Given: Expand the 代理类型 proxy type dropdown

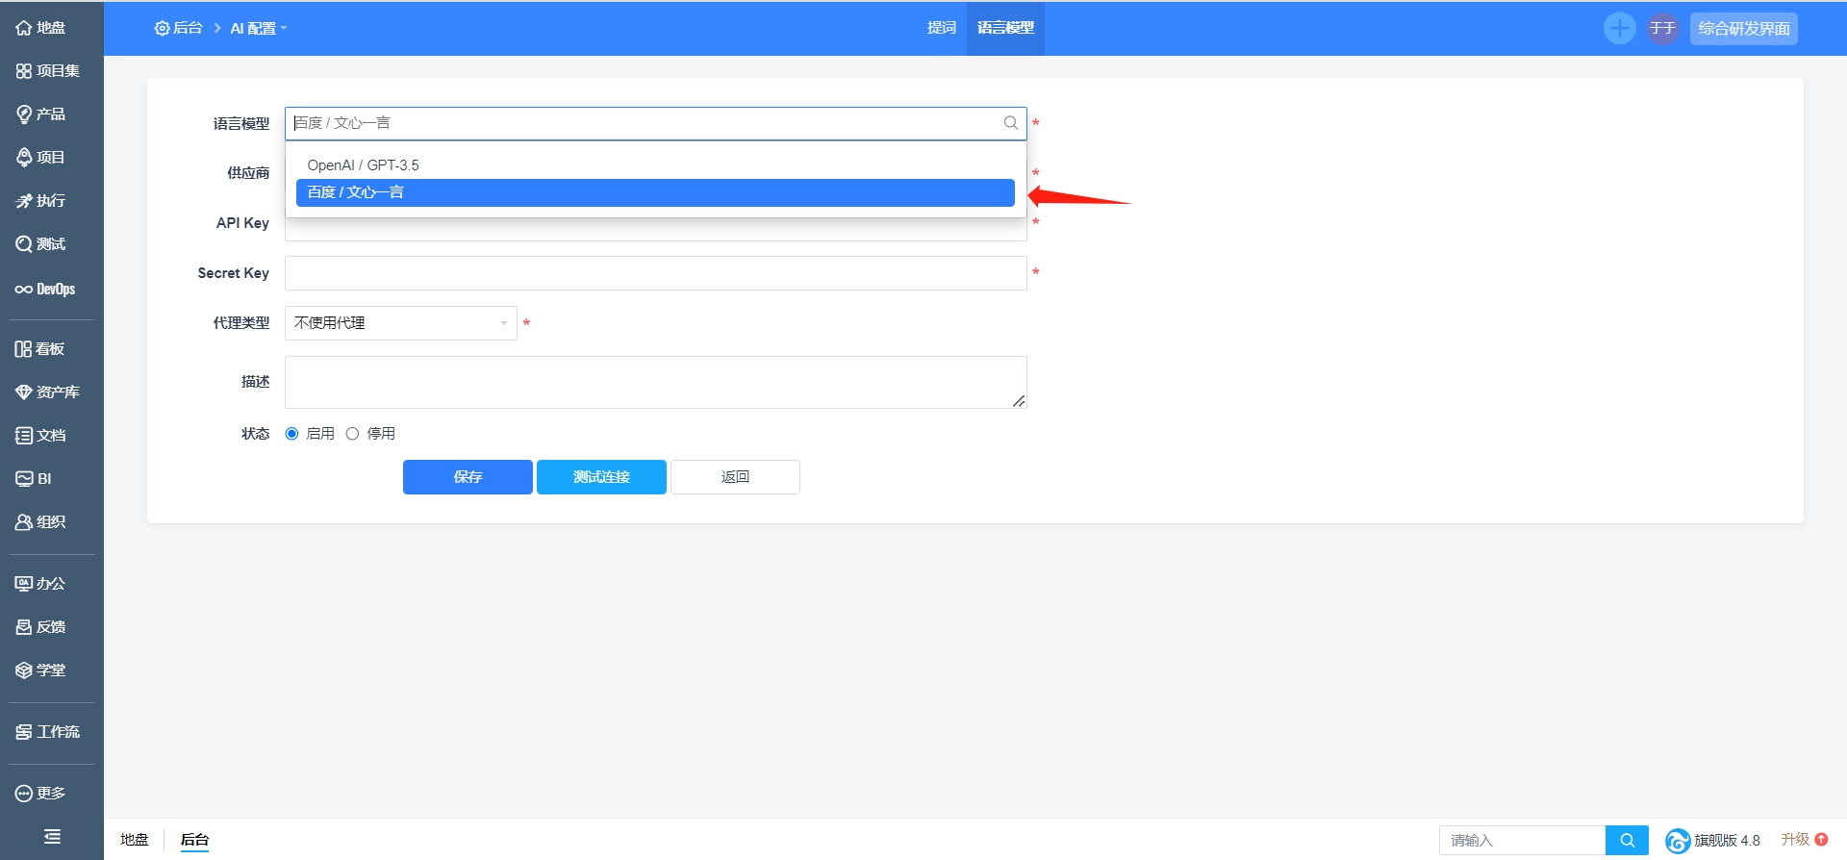Looking at the screenshot, I should coord(401,323).
